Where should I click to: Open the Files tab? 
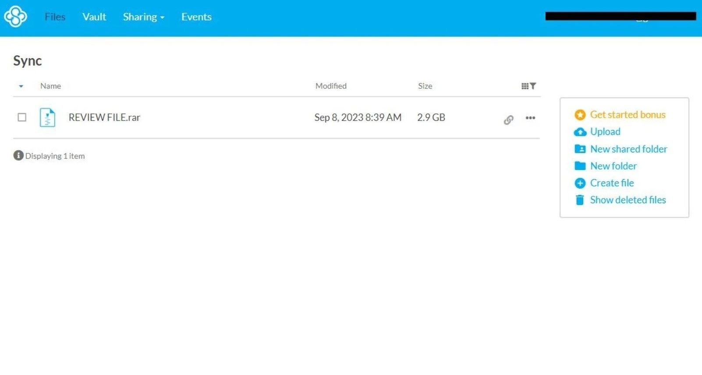[55, 17]
